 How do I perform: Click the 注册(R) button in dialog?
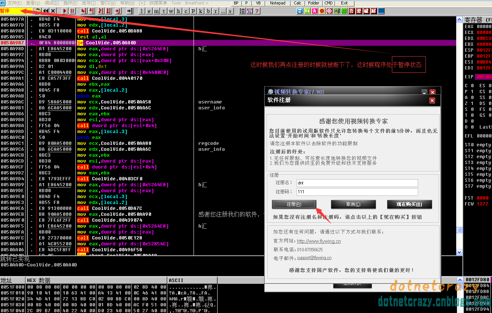(294, 204)
